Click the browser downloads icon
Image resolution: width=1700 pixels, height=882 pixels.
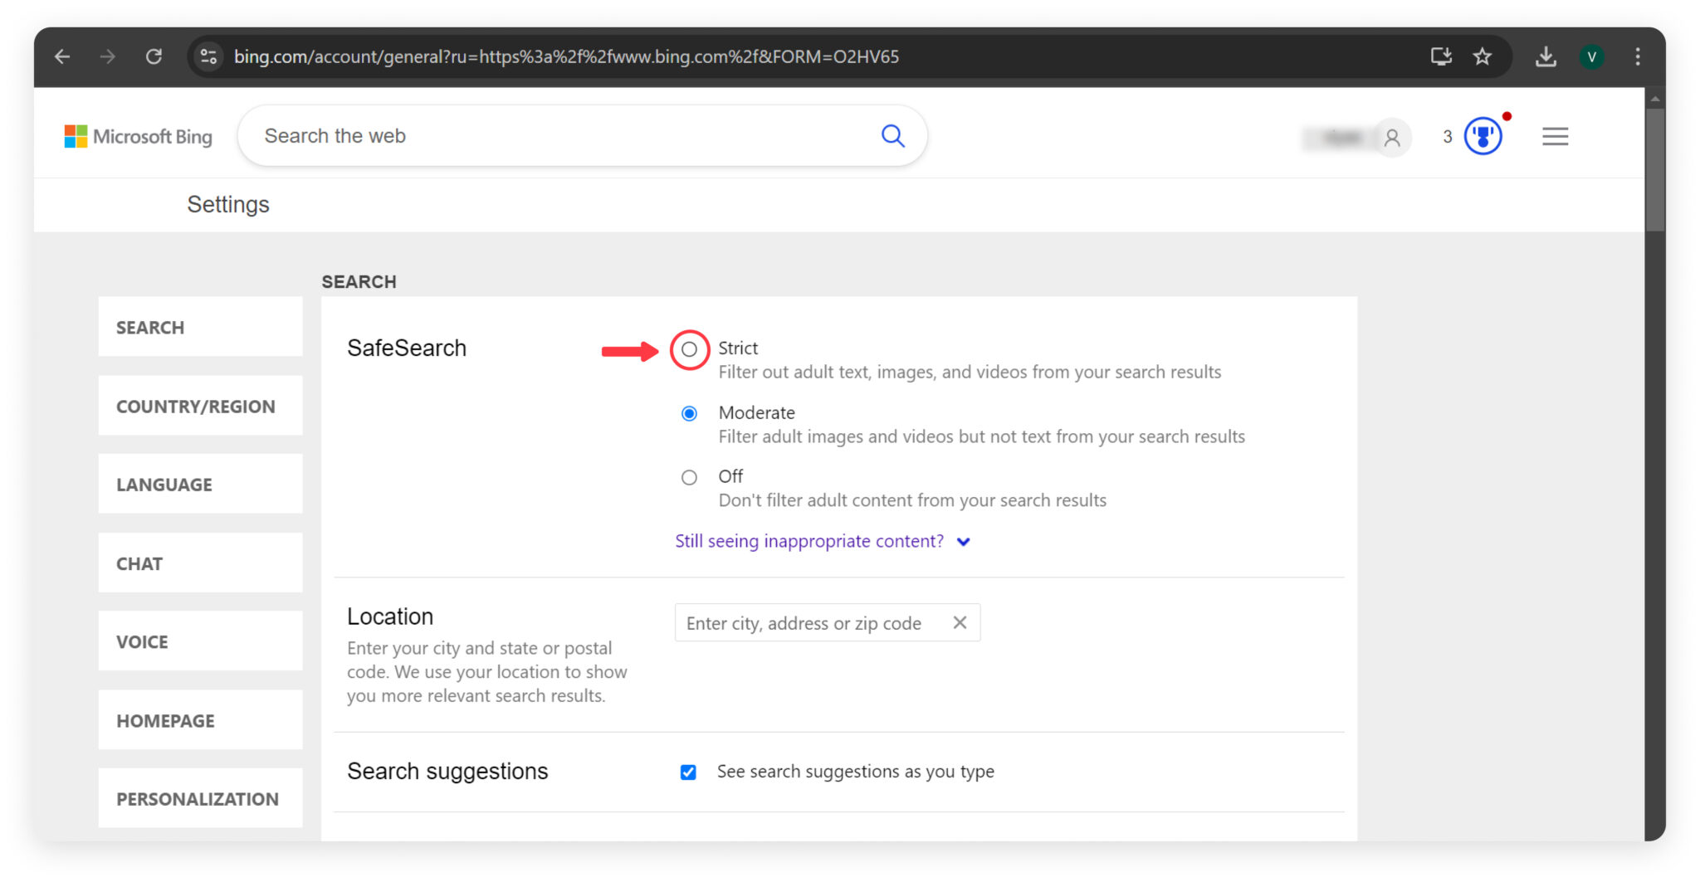pyautogui.click(x=1545, y=56)
